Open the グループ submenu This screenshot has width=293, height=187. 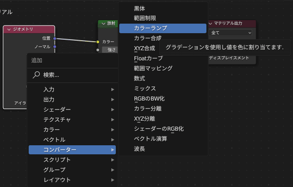pyautogui.click(x=72, y=170)
